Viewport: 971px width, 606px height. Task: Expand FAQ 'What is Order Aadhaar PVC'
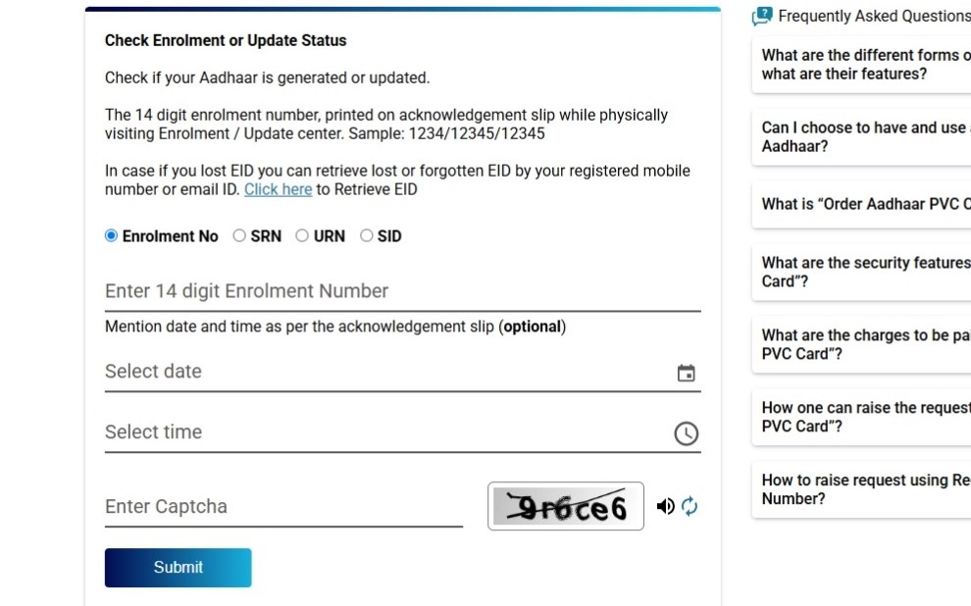point(861,204)
